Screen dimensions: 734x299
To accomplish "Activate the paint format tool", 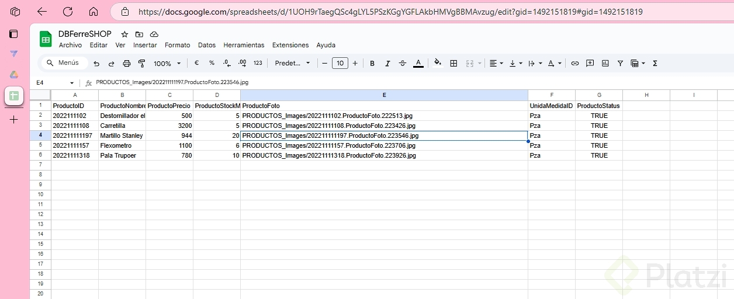I will (141, 63).
